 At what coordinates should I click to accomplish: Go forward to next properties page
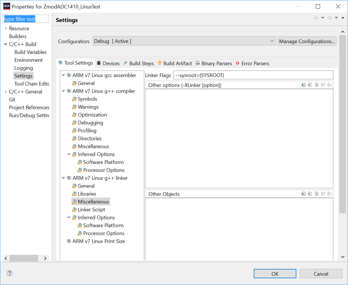(330, 18)
